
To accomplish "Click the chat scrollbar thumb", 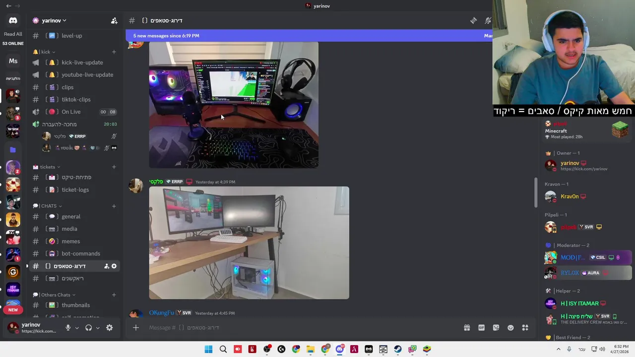I will [x=535, y=192].
